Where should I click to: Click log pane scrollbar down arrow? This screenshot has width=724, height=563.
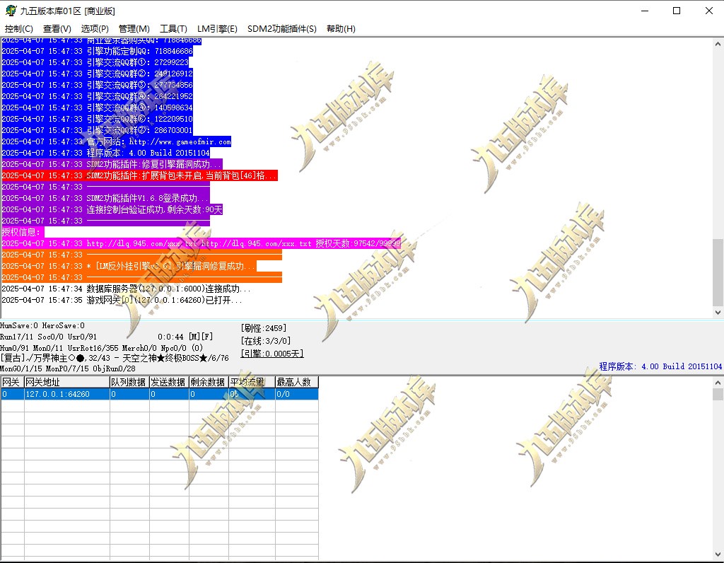click(718, 312)
